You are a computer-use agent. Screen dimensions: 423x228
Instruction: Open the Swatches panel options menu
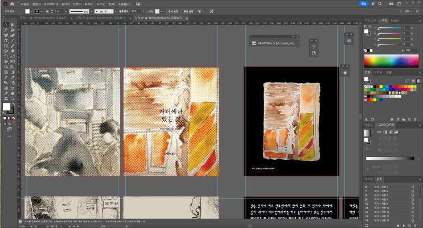420,73
